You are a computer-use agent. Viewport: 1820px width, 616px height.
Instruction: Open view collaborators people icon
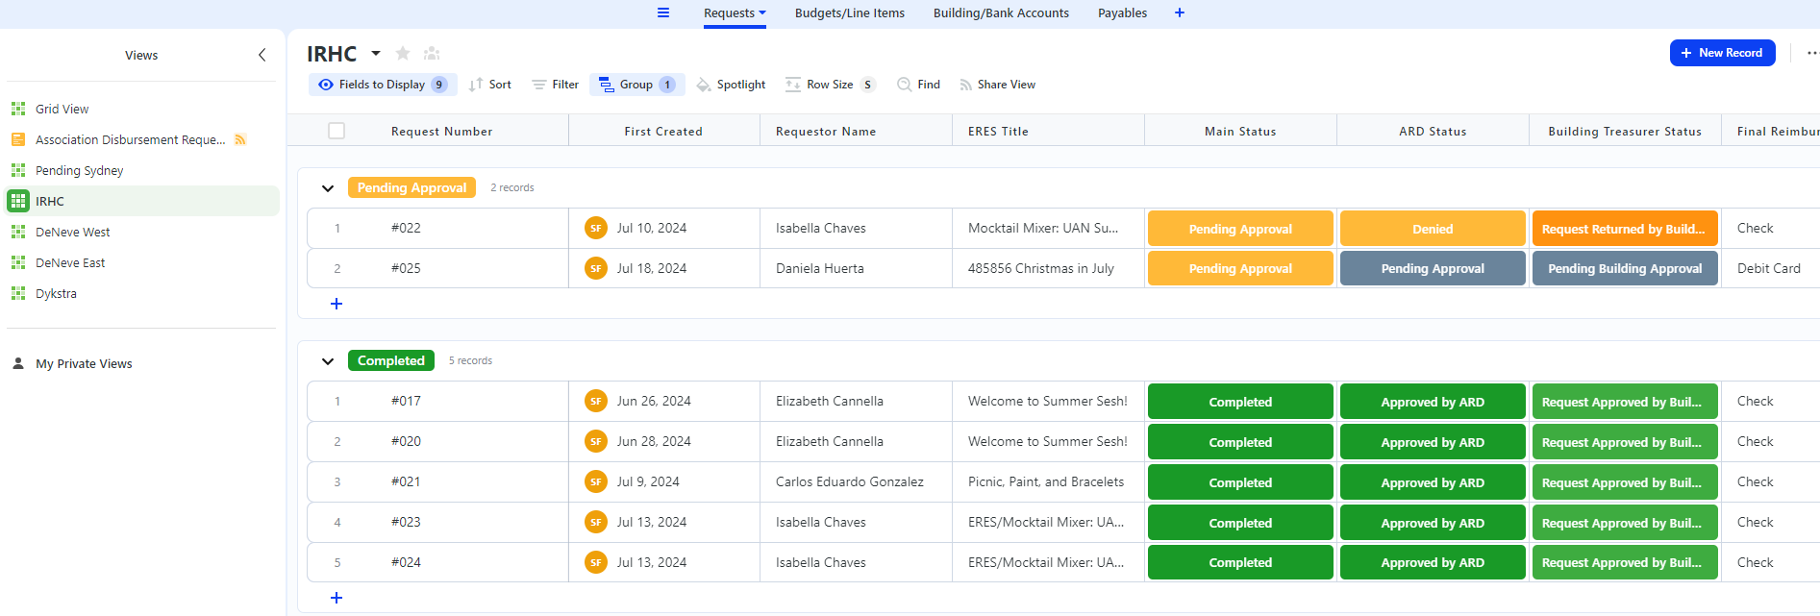[x=432, y=54]
